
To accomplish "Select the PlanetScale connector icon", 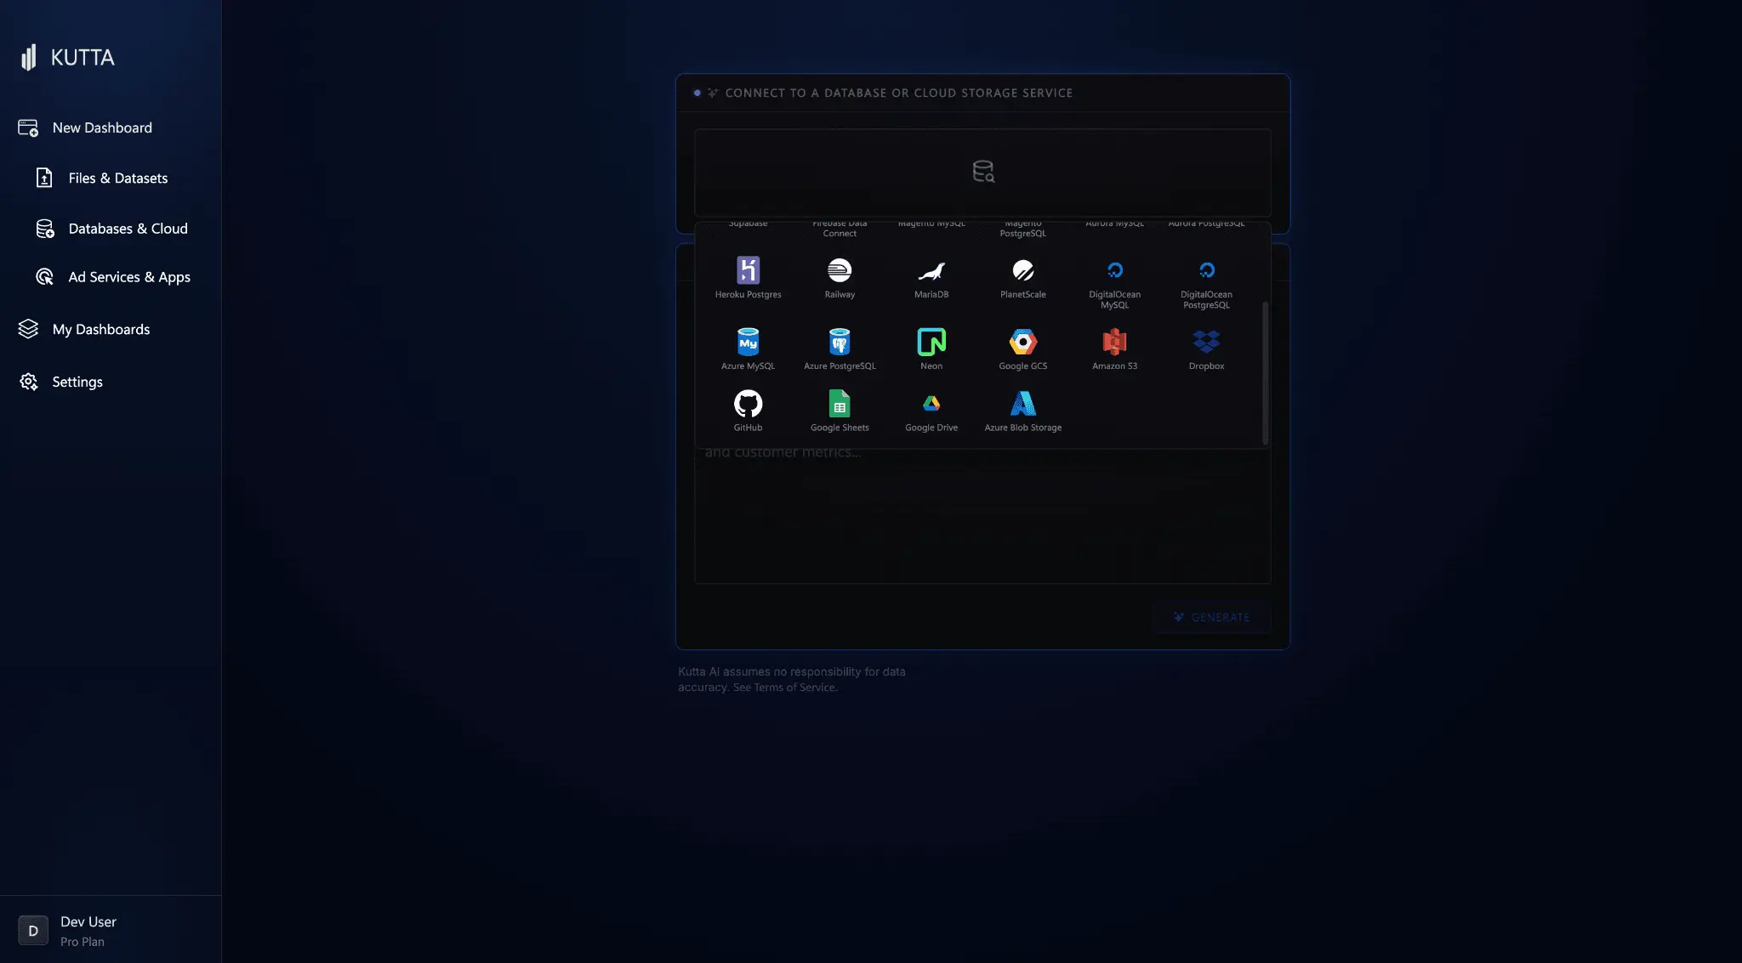I will 1023,270.
